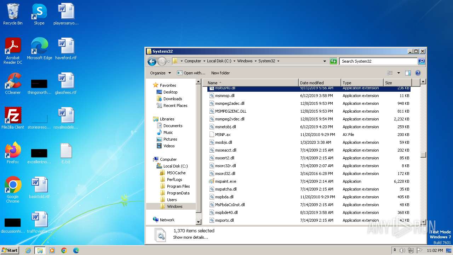Select the glassfees.rtf desktop file

pyautogui.click(x=66, y=84)
